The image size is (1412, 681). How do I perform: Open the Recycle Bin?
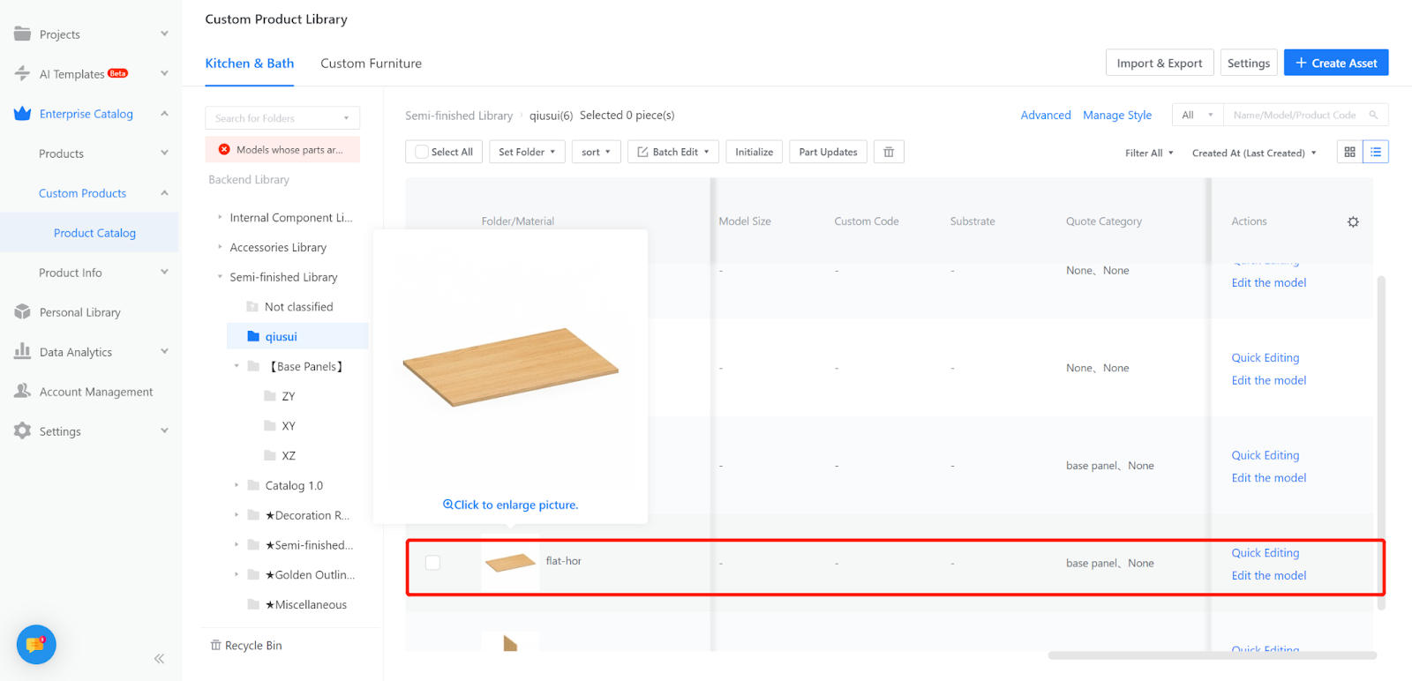pyautogui.click(x=246, y=646)
